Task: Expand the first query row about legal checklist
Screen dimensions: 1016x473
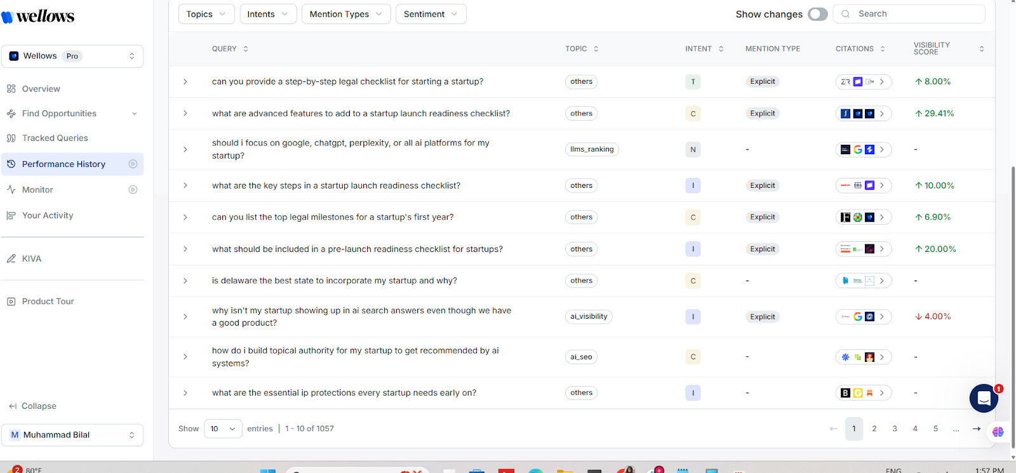Action: 185,82
